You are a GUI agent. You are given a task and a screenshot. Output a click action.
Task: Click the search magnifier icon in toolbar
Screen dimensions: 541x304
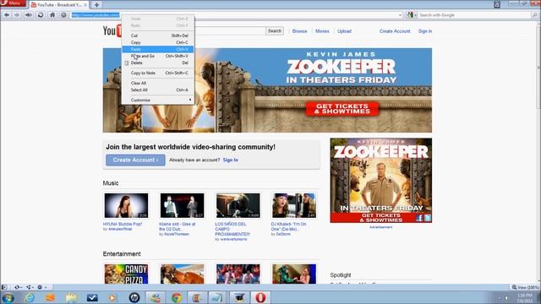click(535, 15)
